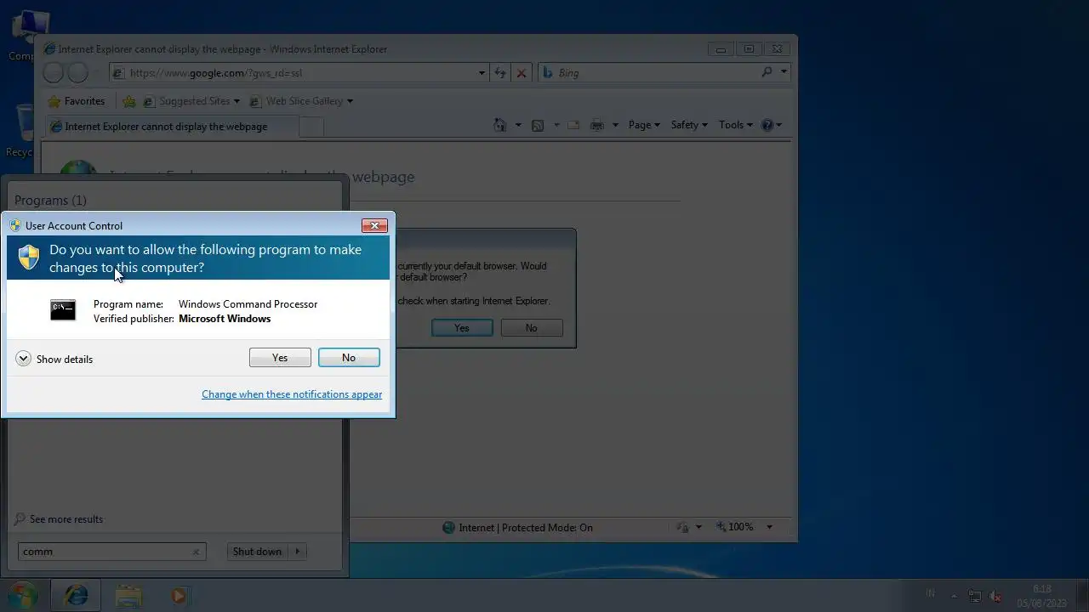Open a new tab in Internet Explorer

(x=311, y=127)
